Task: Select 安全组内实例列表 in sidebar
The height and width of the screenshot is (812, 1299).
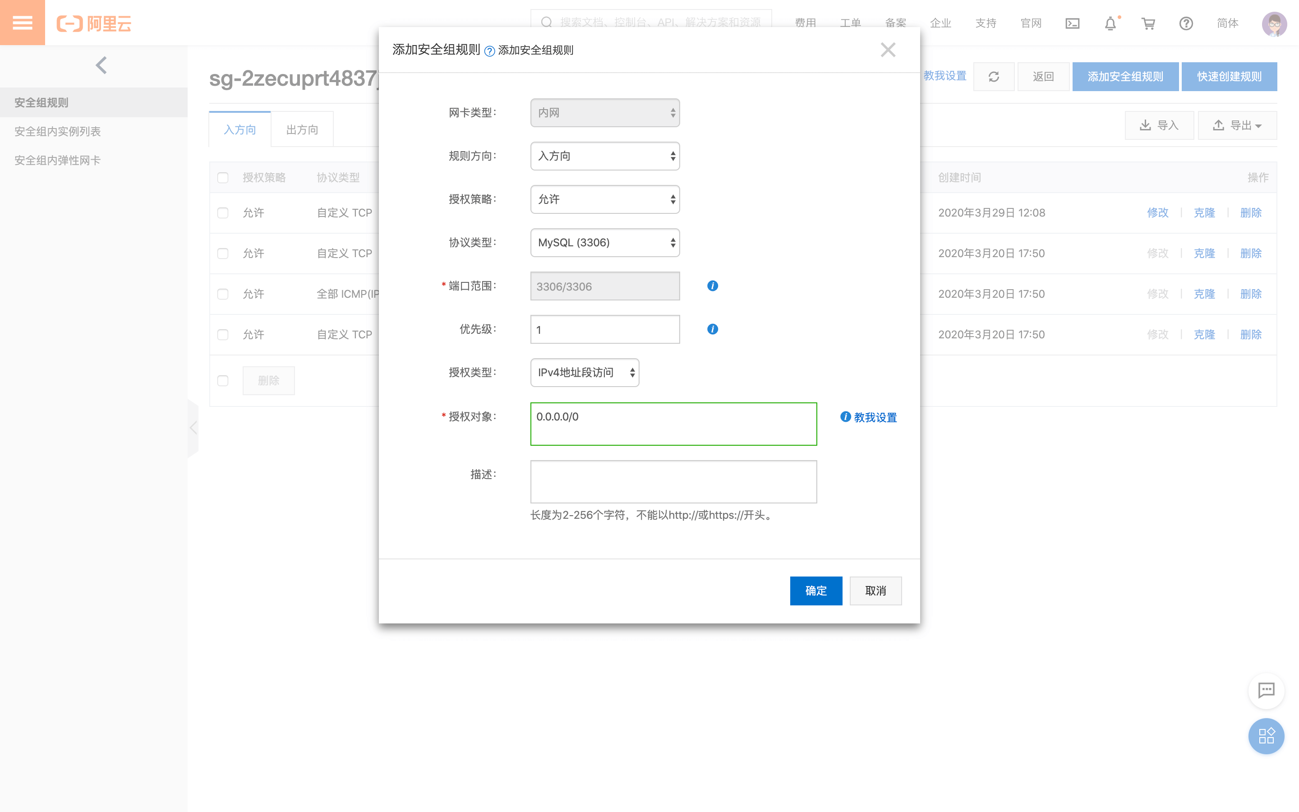Action: coord(57,132)
